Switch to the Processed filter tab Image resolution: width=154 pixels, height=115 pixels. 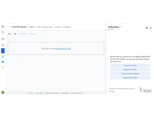32,34
